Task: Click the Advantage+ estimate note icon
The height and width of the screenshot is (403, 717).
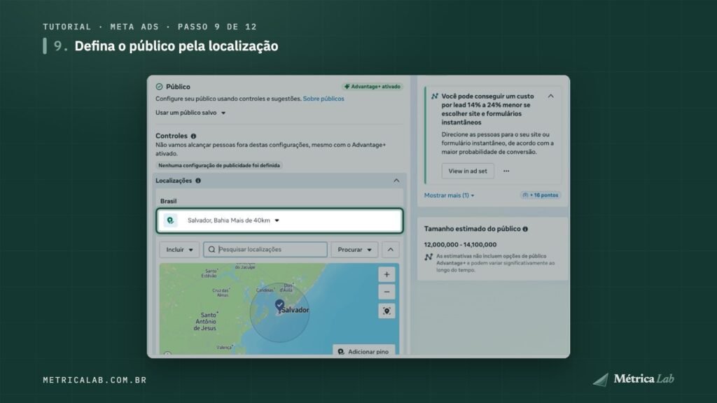Action: click(429, 257)
